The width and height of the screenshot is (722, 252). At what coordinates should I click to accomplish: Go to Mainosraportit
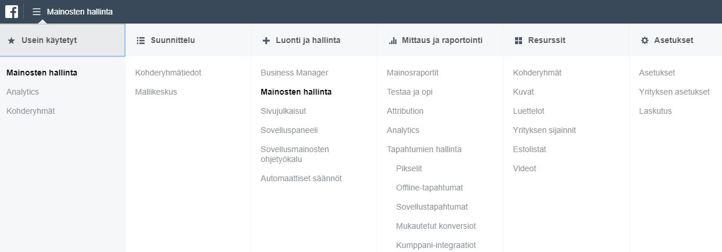[412, 73]
